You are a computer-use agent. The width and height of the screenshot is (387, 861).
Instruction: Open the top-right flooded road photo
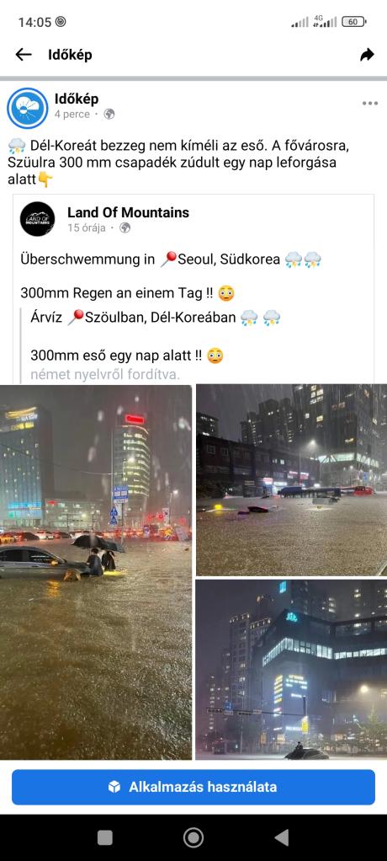click(292, 480)
